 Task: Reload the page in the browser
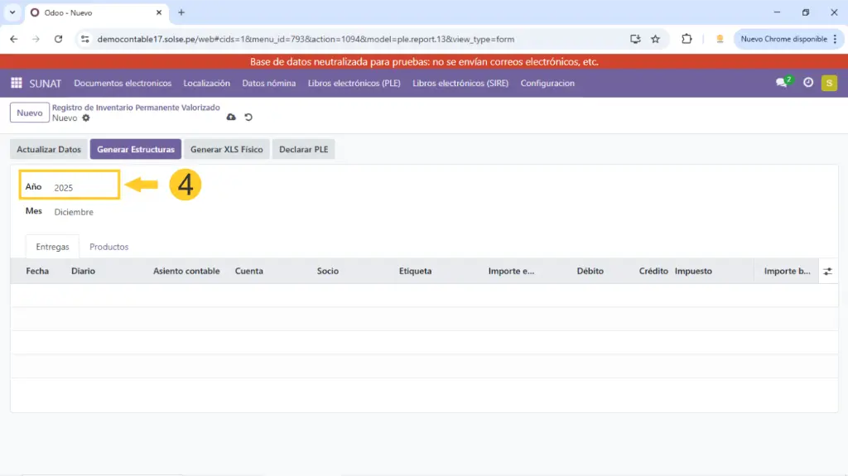pos(58,39)
